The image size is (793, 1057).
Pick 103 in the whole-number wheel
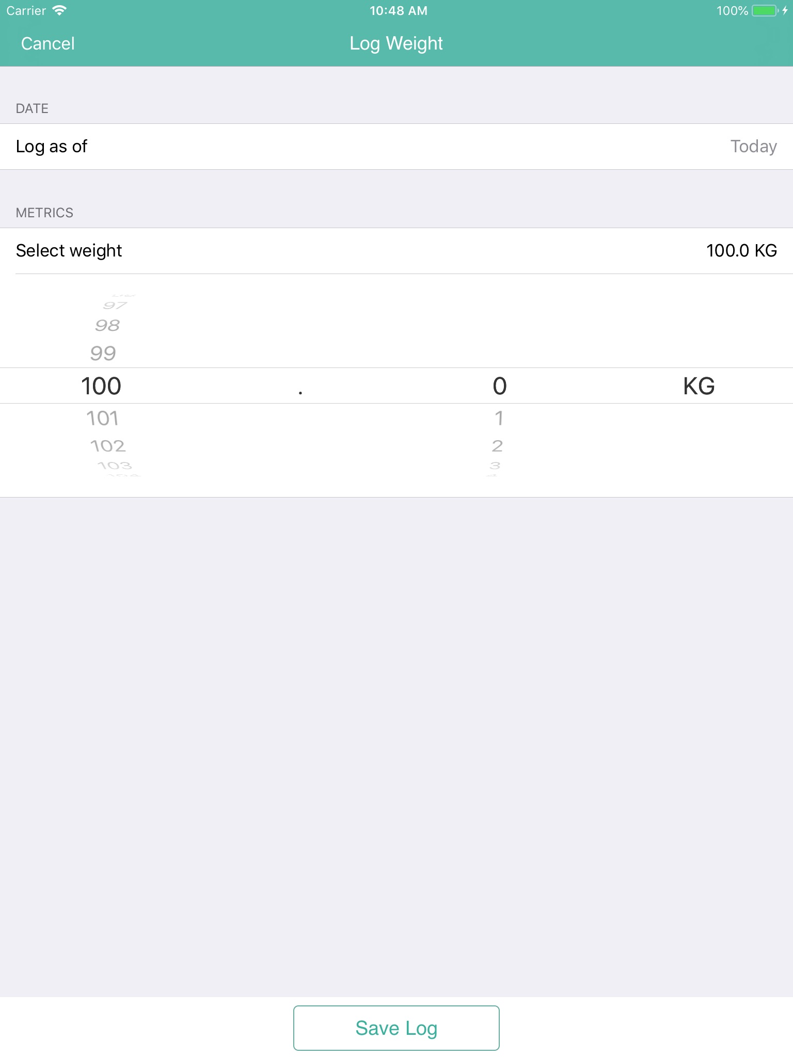coord(114,466)
